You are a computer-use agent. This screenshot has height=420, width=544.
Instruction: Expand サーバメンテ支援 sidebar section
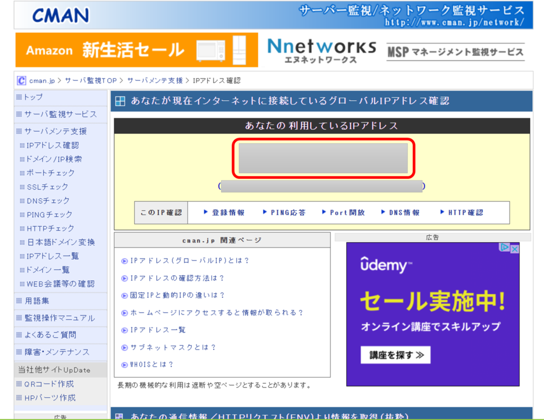click(x=55, y=131)
